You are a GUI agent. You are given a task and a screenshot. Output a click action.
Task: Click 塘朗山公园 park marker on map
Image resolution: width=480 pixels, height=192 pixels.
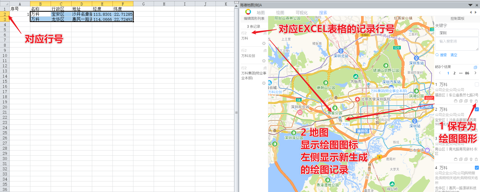[x=325, y=83]
